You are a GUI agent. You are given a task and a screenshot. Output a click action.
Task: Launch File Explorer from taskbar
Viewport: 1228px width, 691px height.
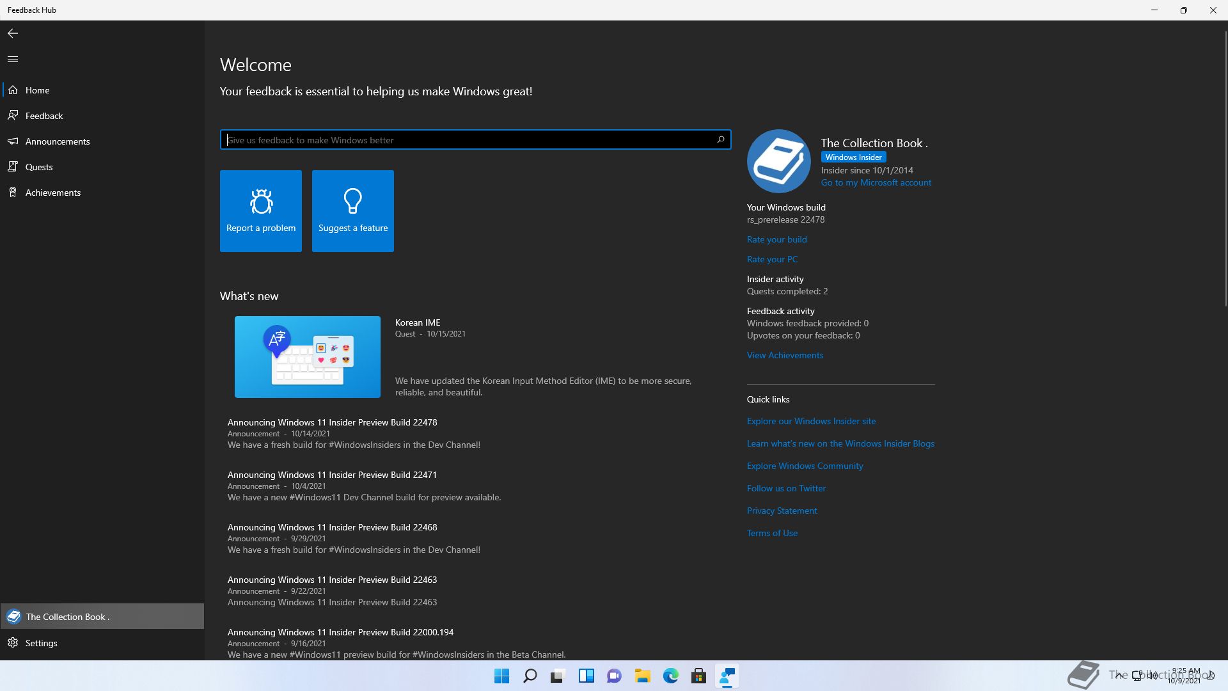pyautogui.click(x=643, y=676)
